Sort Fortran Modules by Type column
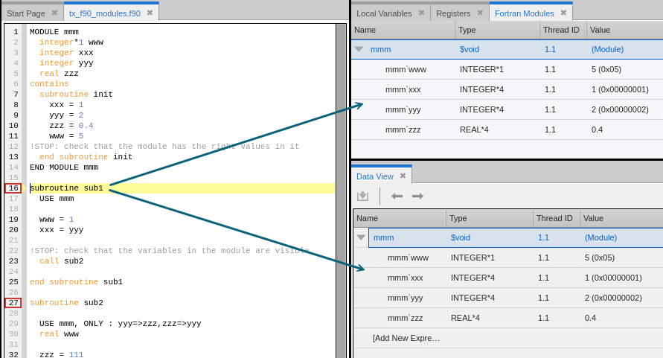The height and width of the screenshot is (358, 663). click(496, 30)
